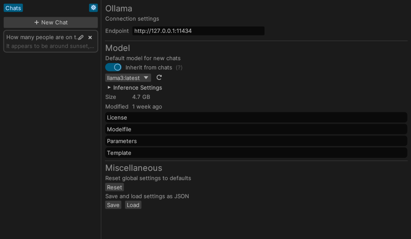Click the '1 week ago' modified value
Viewport: 411px width, 239px height.
click(x=147, y=107)
